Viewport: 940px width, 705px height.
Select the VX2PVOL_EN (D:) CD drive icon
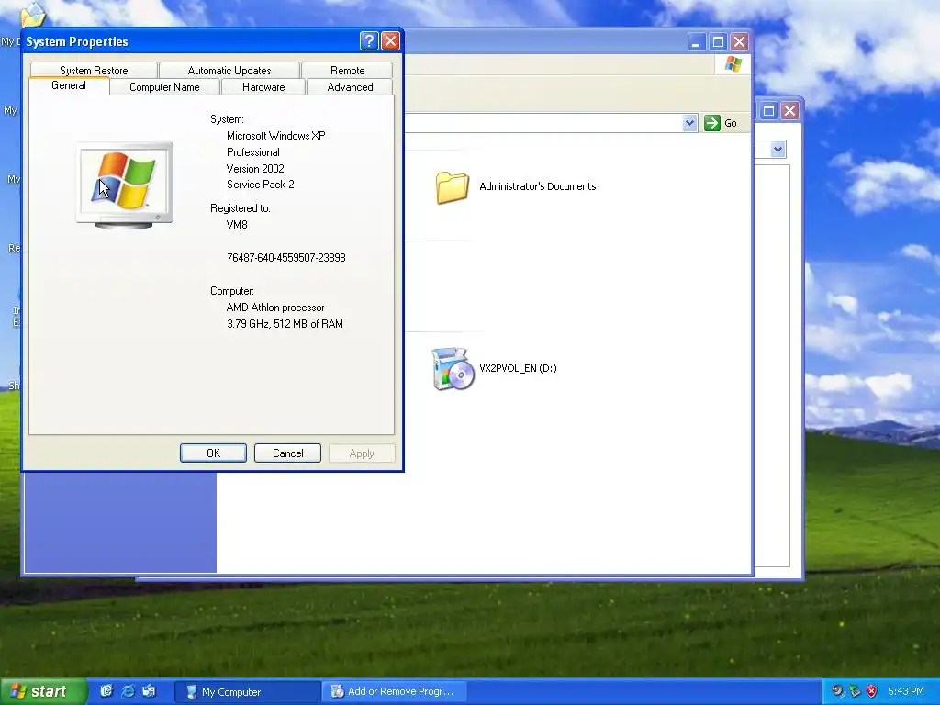pos(453,369)
